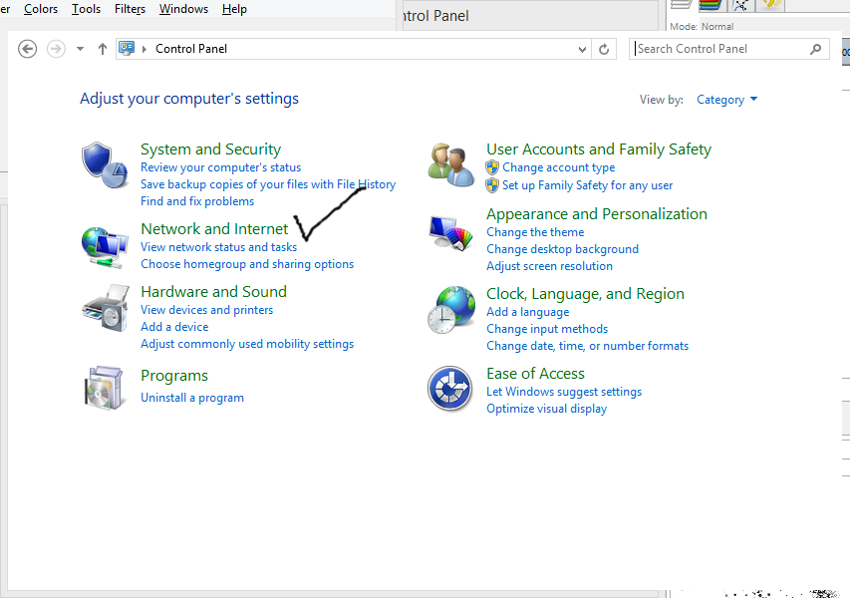
Task: Click the Appearance and Personalization monitor icon
Action: point(451,232)
